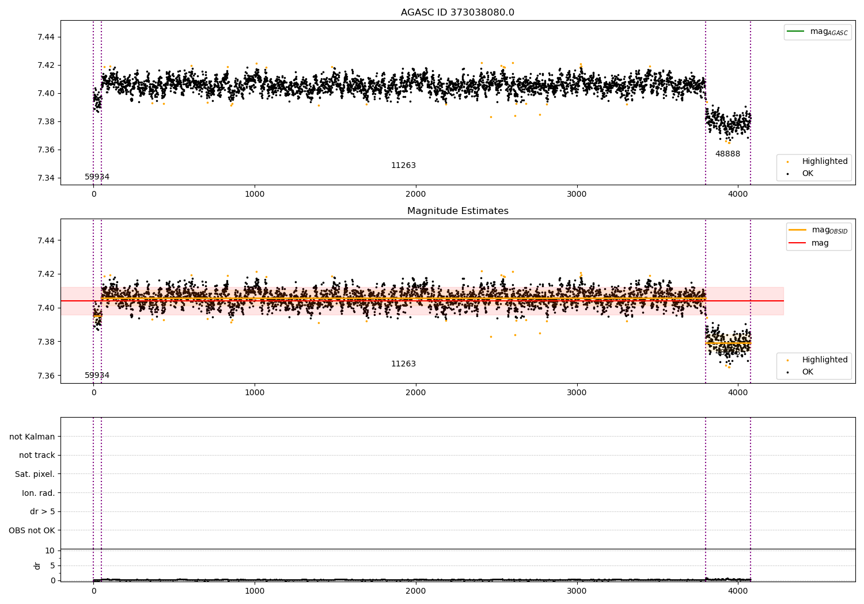This screenshot has height=604, width=864.
Task: Click the 'not track' axis label
Action: pyautogui.click(x=37, y=456)
